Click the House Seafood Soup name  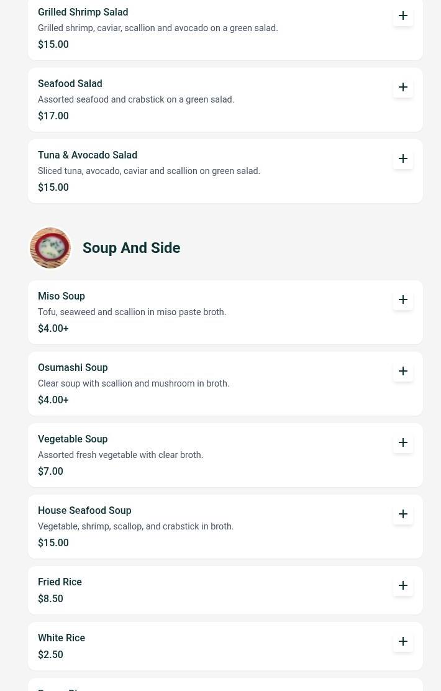84,511
